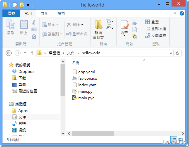This screenshot has width=189, height=147.
Task: Click Invert selection (反向選擇)
Action: click(x=156, y=35)
